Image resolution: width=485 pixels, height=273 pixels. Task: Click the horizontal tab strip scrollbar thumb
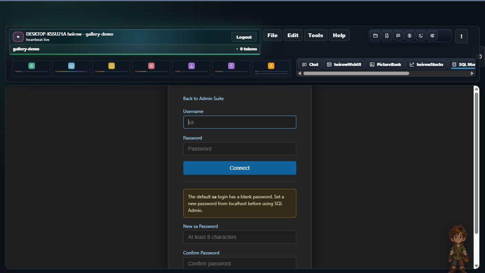[356, 73]
